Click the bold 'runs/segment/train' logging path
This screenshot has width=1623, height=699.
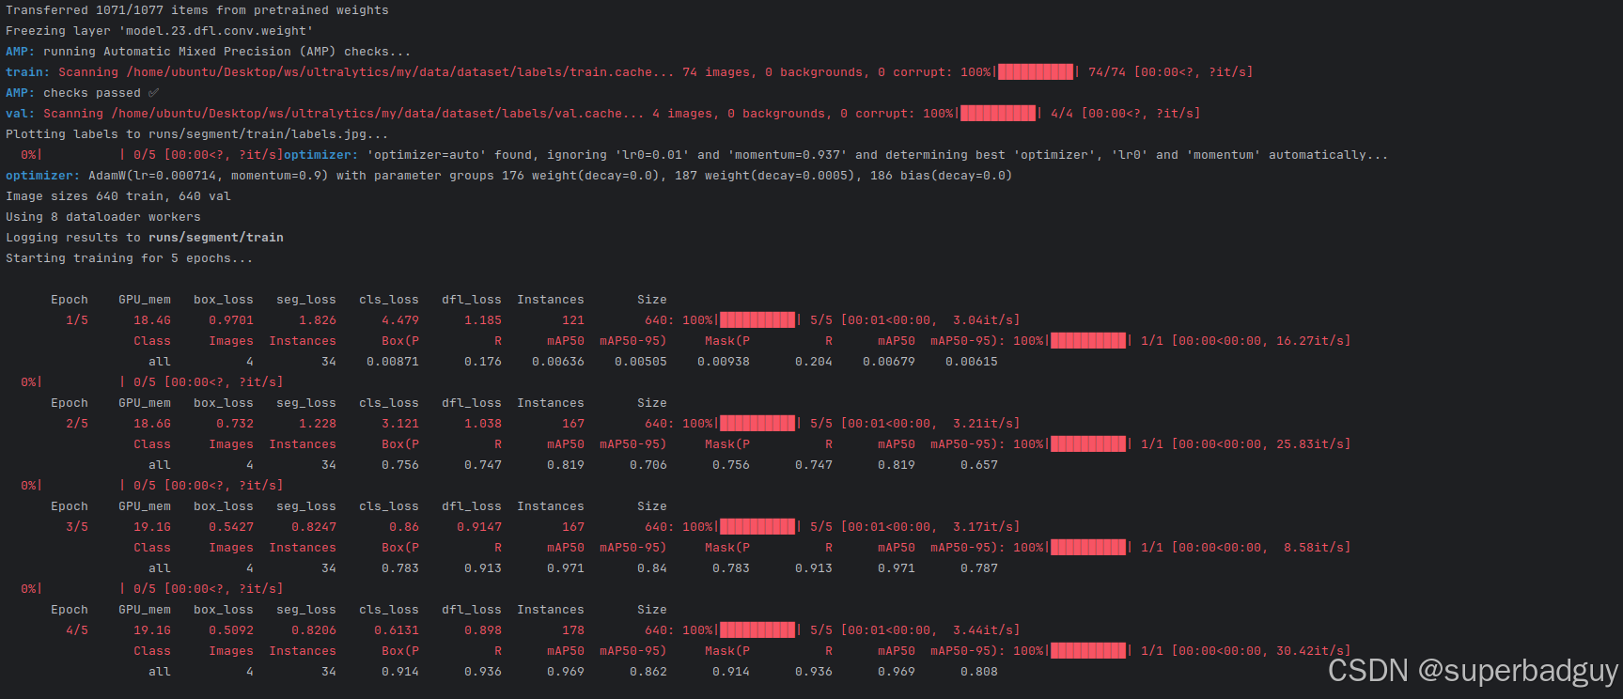216,238
